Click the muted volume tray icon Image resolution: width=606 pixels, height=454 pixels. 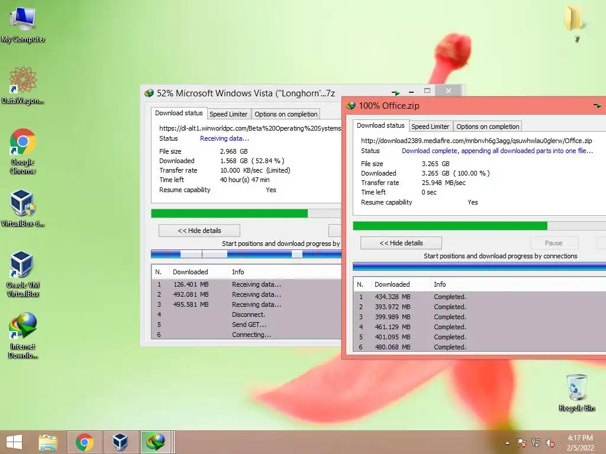pos(550,443)
